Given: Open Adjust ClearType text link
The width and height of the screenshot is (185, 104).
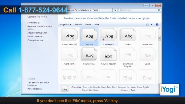Looking at the screenshot, I should point(37,33).
